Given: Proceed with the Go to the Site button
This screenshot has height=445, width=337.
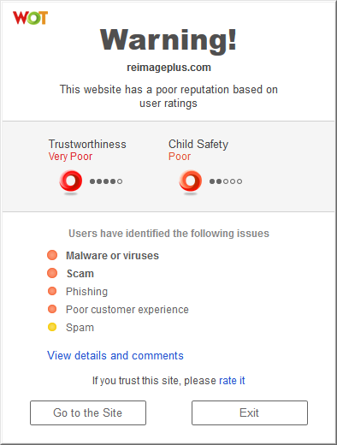Looking at the screenshot, I should click(88, 412).
